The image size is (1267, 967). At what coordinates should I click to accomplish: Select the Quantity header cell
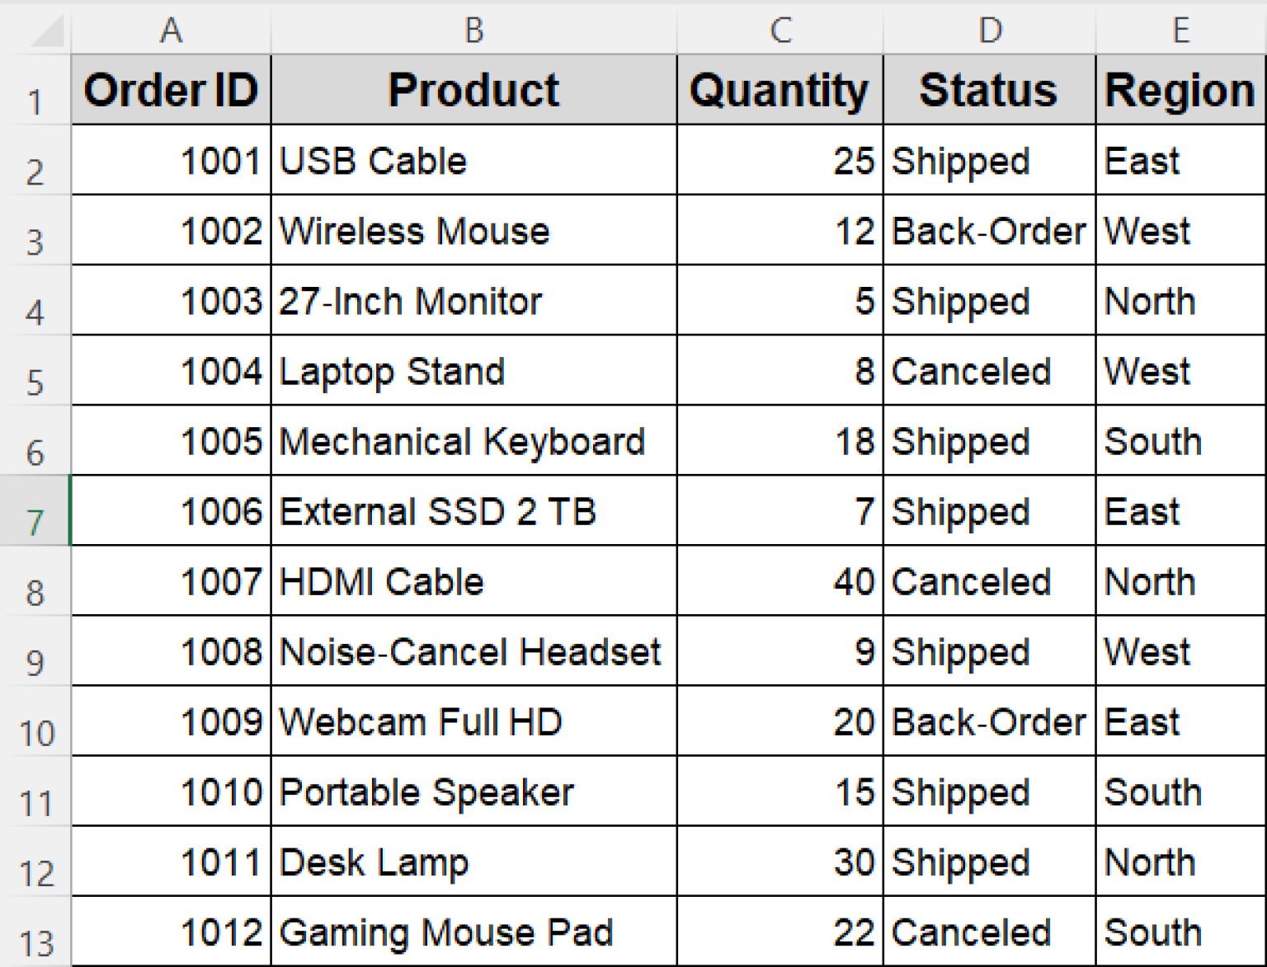pos(780,90)
